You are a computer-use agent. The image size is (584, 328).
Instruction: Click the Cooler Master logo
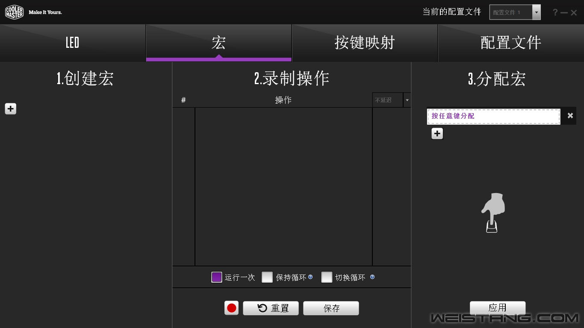14,12
